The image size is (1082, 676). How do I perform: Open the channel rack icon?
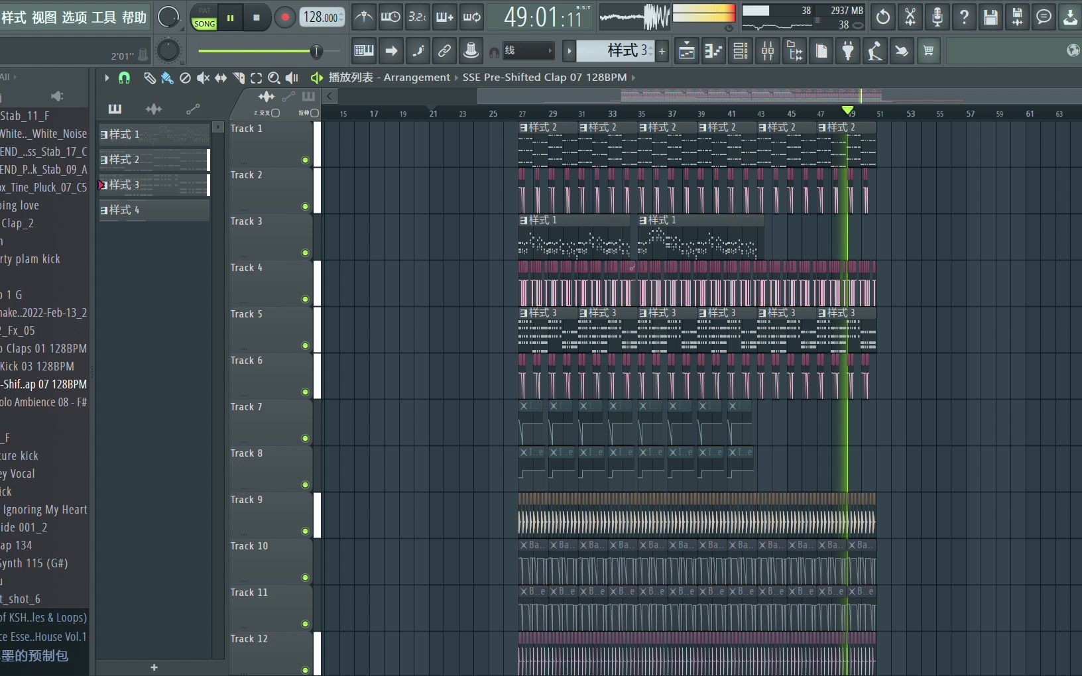pos(741,51)
